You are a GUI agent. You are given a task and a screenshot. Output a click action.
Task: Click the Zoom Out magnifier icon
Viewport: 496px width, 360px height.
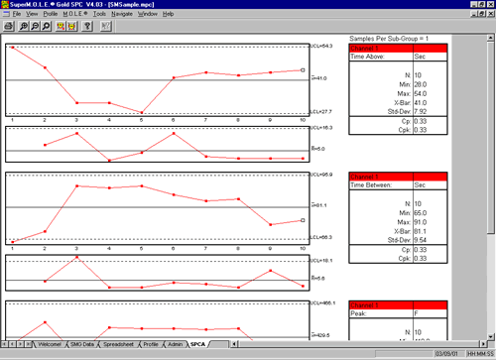pos(35,26)
